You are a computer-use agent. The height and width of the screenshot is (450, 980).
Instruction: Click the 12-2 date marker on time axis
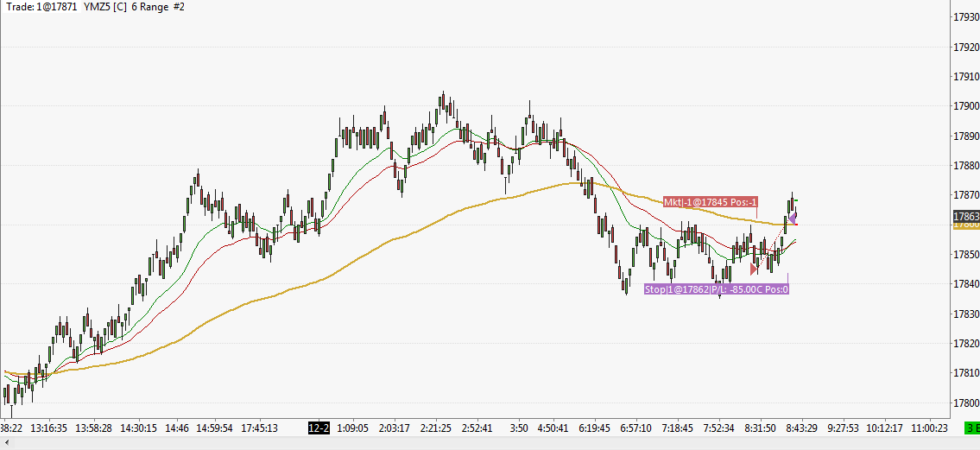click(x=318, y=428)
